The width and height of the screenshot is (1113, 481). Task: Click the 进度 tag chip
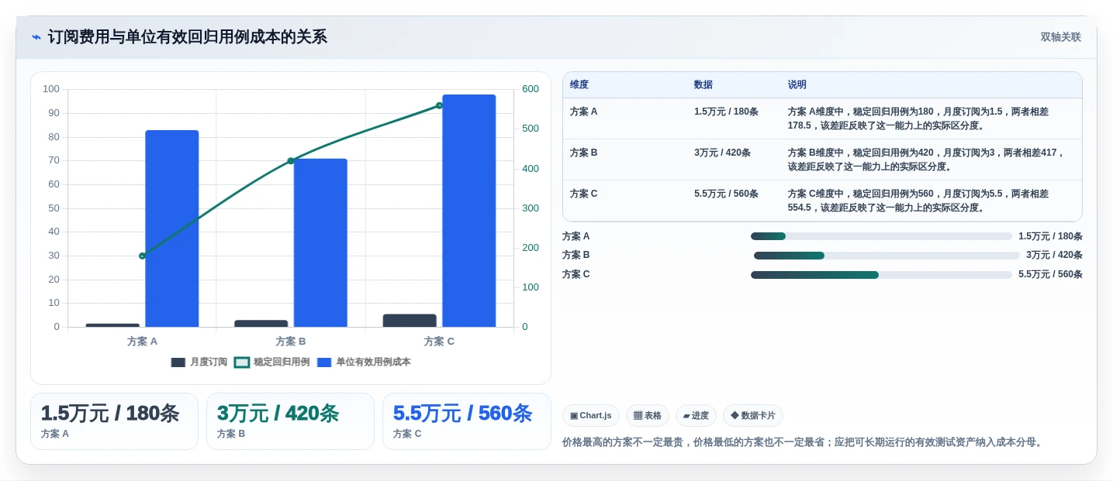(x=696, y=416)
